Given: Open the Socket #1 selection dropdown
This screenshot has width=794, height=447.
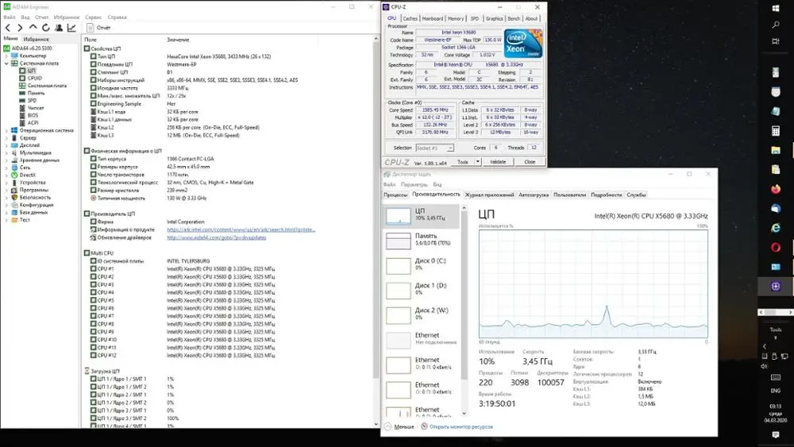Looking at the screenshot, I should [x=434, y=148].
